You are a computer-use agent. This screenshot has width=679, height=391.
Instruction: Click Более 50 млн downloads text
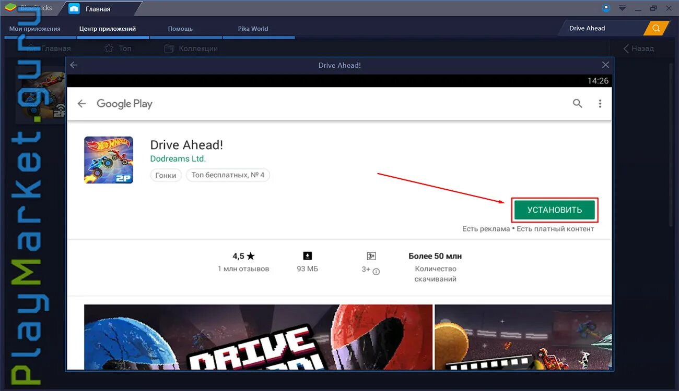pyautogui.click(x=435, y=256)
